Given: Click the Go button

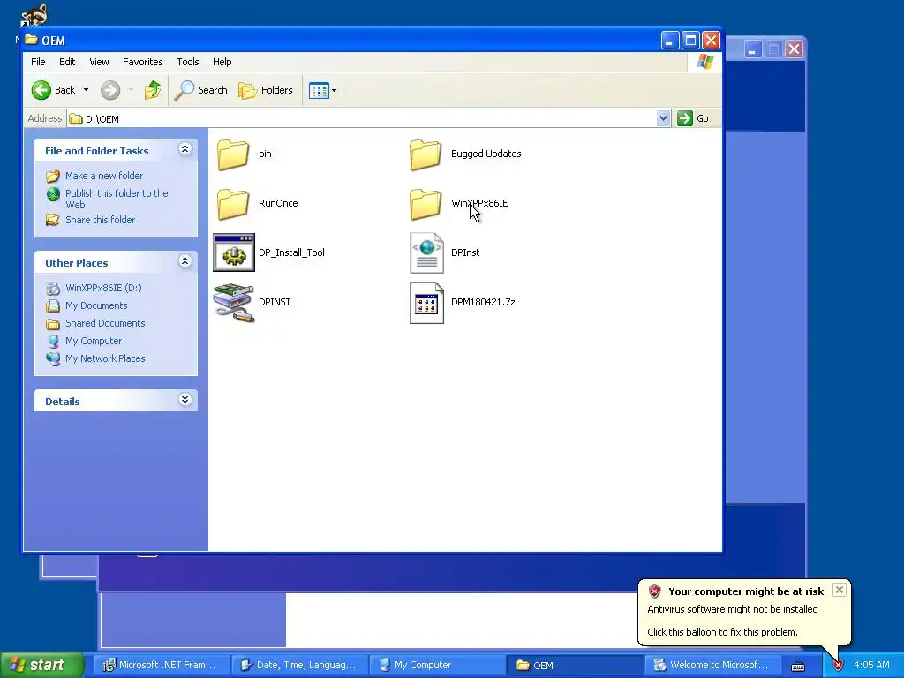Looking at the screenshot, I should [694, 118].
